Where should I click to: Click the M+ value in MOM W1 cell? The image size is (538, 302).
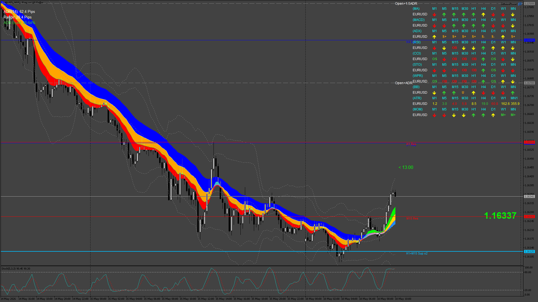[503, 115]
